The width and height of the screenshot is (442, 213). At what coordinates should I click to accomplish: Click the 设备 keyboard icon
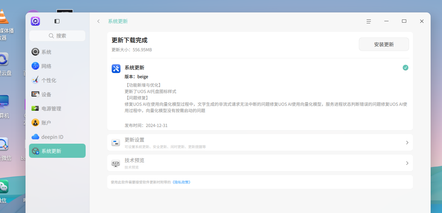coord(35,94)
